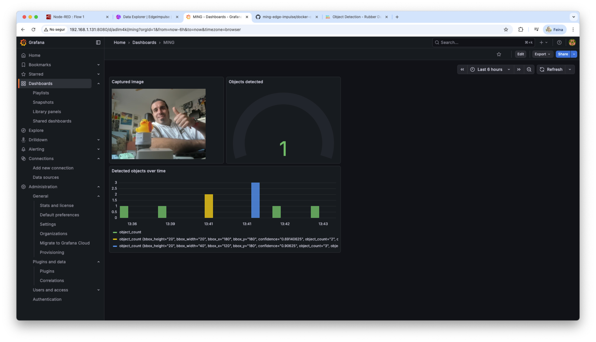Open the Export dropdown

[542, 54]
